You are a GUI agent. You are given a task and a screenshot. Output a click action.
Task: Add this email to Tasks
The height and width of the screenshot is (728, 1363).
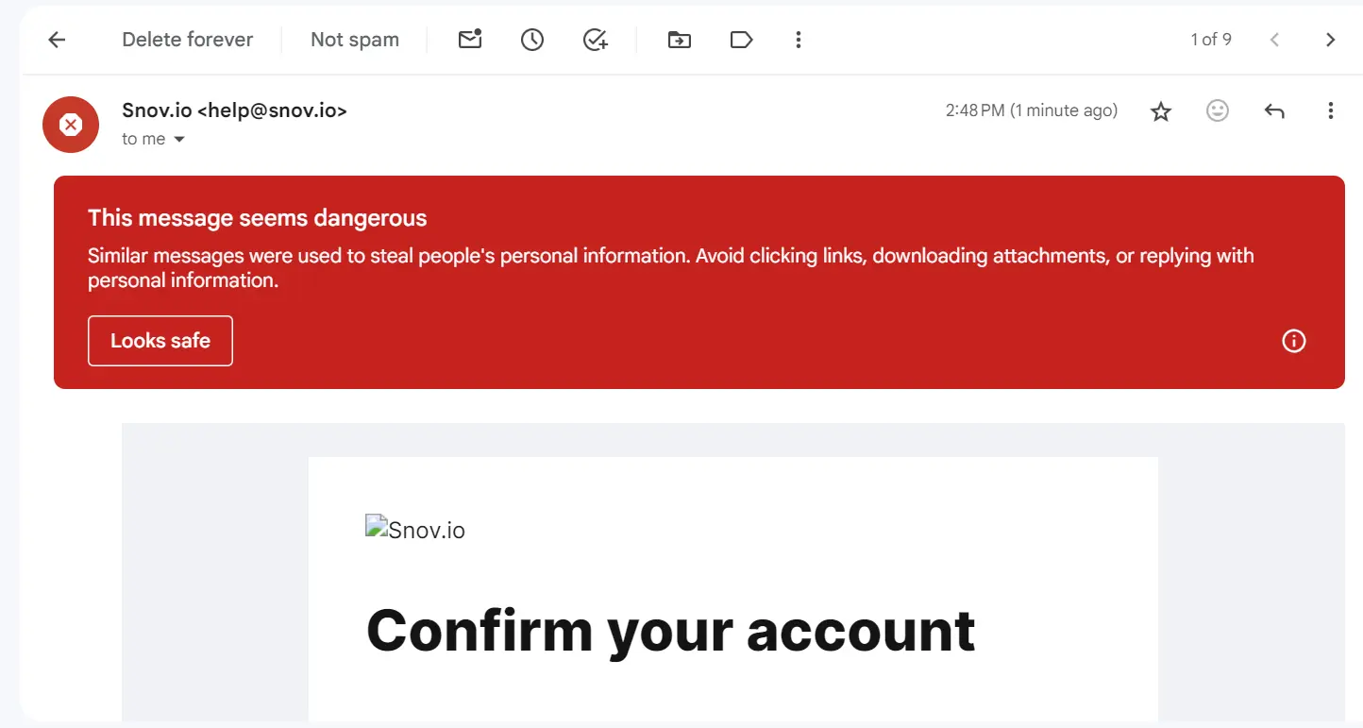(595, 39)
